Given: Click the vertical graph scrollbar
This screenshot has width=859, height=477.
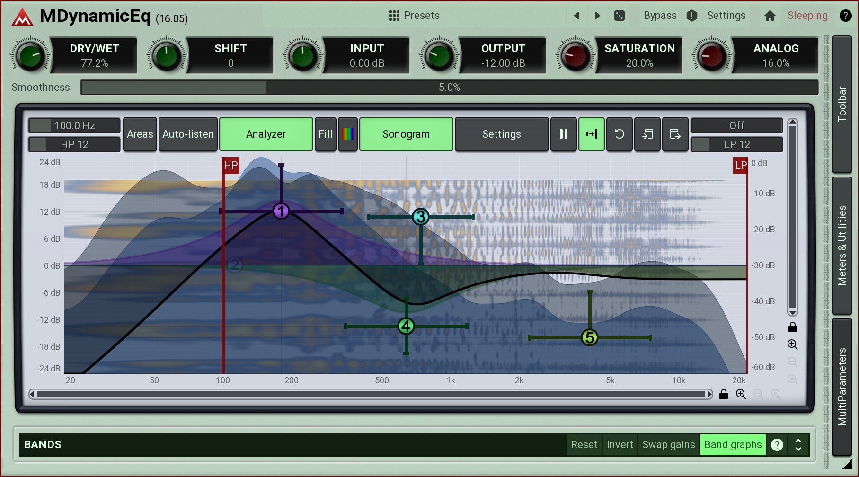Looking at the screenshot, I should pos(793,217).
